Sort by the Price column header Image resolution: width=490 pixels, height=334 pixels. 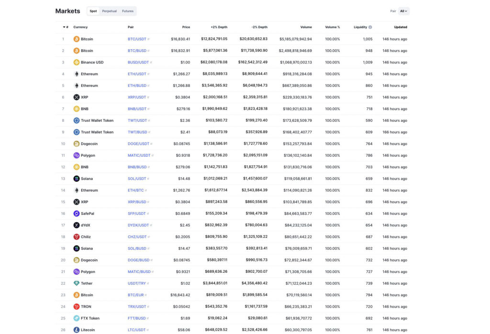coord(186,27)
